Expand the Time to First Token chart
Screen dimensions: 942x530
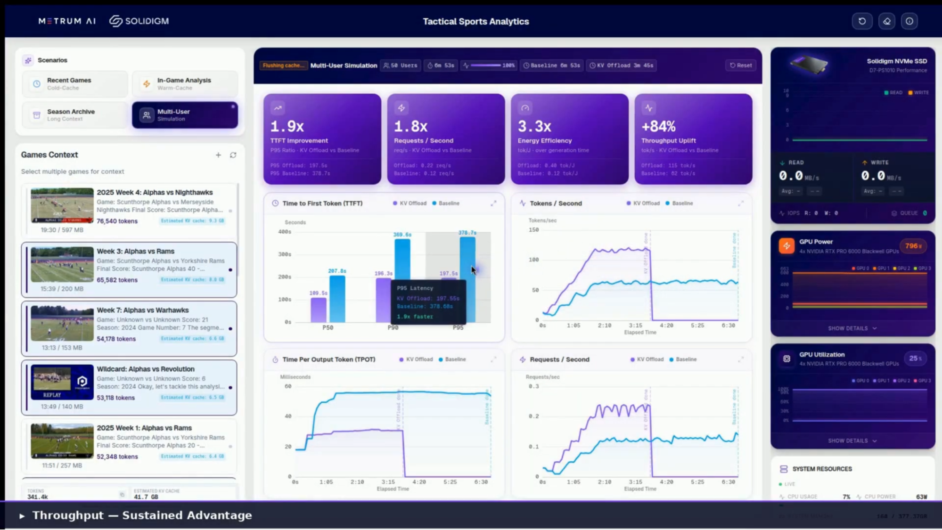pyautogui.click(x=493, y=204)
